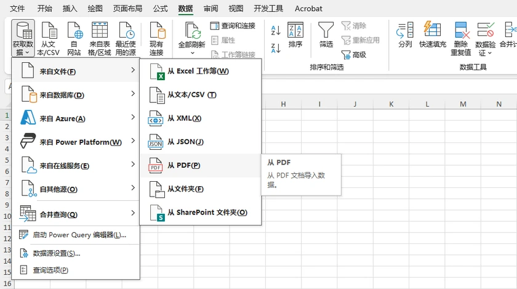Open 数据源设置(S) menu entry
Screen dimensions: 517x289
pyautogui.click(x=76, y=253)
